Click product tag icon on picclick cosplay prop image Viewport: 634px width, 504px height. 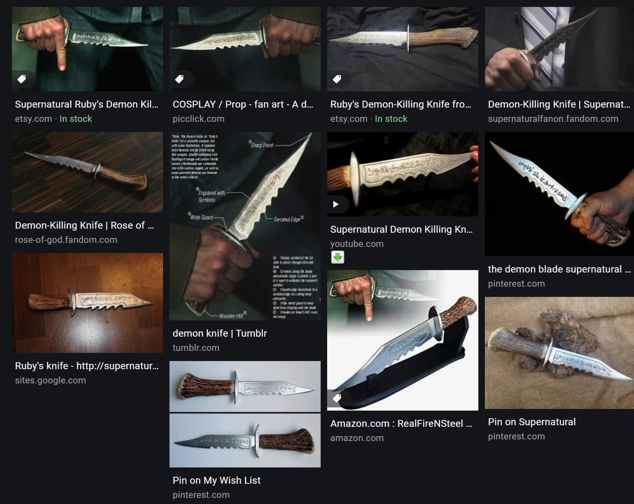point(179,79)
